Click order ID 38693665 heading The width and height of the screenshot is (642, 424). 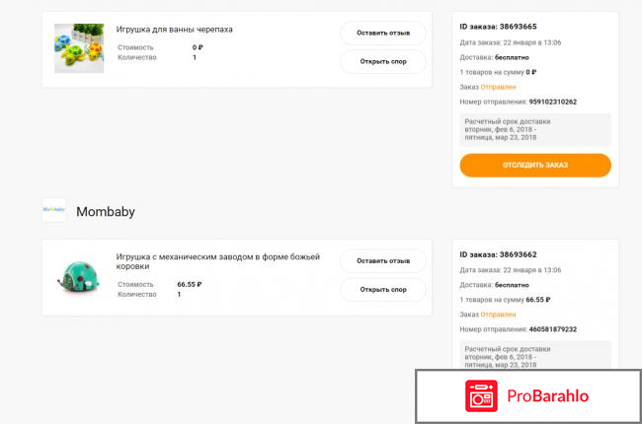click(501, 28)
